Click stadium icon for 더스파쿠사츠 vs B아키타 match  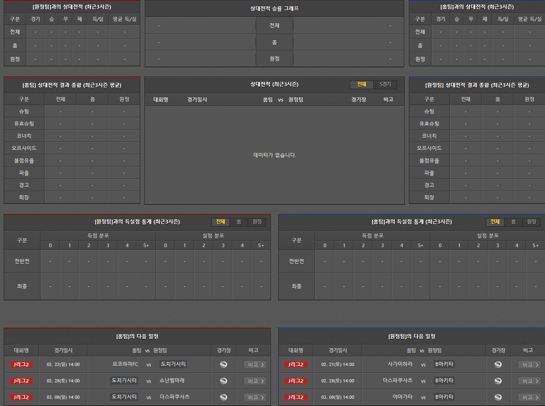tap(498, 381)
